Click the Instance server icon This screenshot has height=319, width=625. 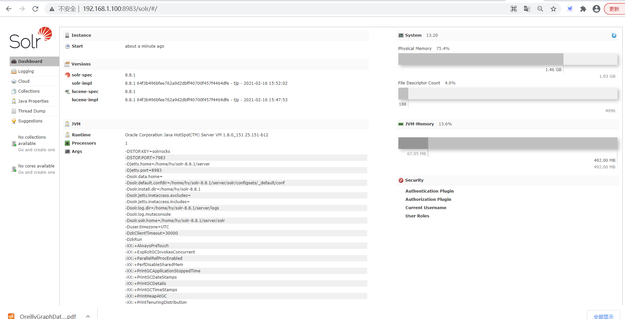[x=67, y=35]
